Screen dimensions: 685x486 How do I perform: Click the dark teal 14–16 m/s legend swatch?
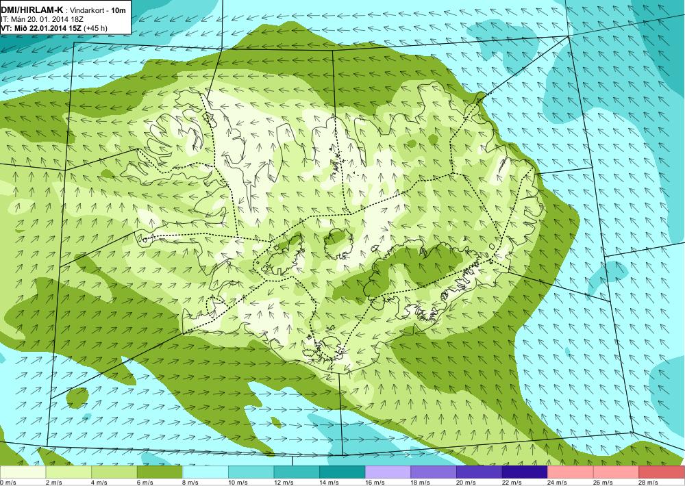click(342, 472)
